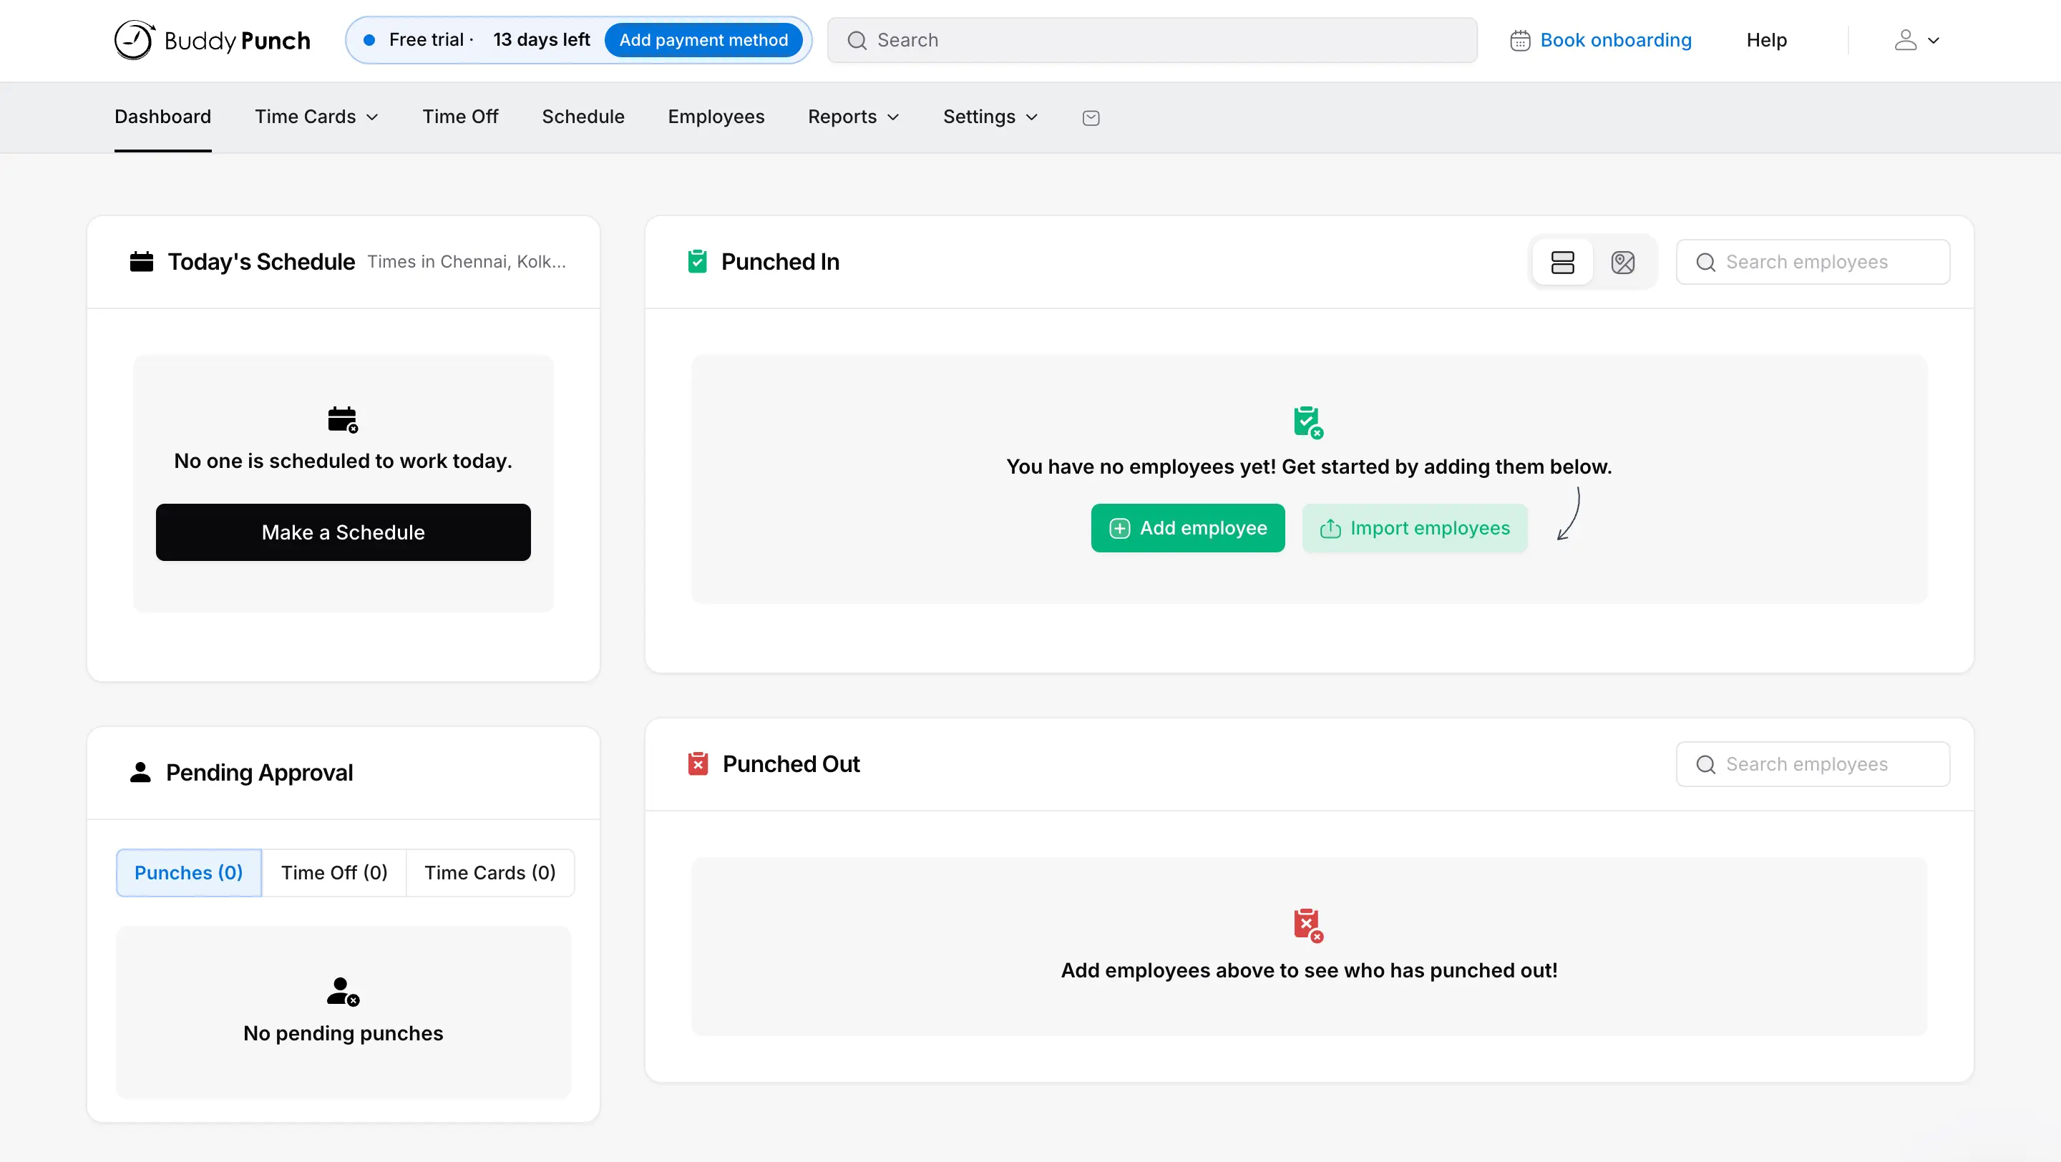
Task: Expand the Settings menu
Action: coord(990,117)
